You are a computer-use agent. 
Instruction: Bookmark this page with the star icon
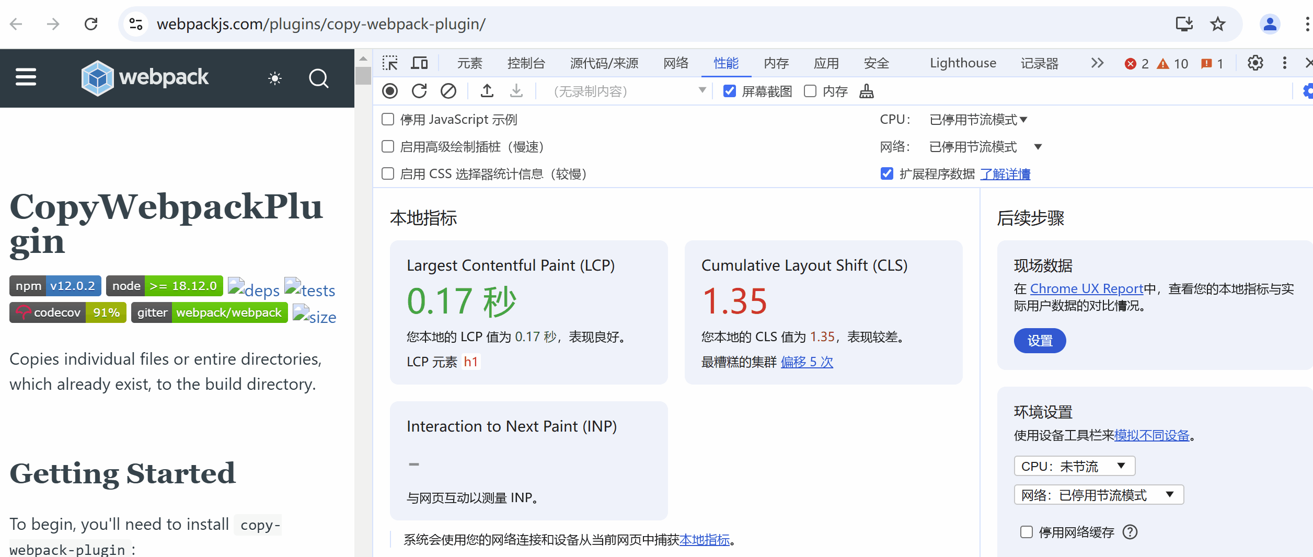point(1217,24)
